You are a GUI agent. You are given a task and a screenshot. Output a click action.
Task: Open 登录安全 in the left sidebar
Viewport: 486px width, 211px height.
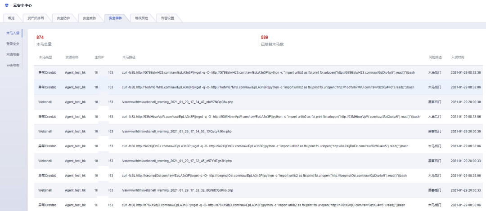(x=13, y=44)
